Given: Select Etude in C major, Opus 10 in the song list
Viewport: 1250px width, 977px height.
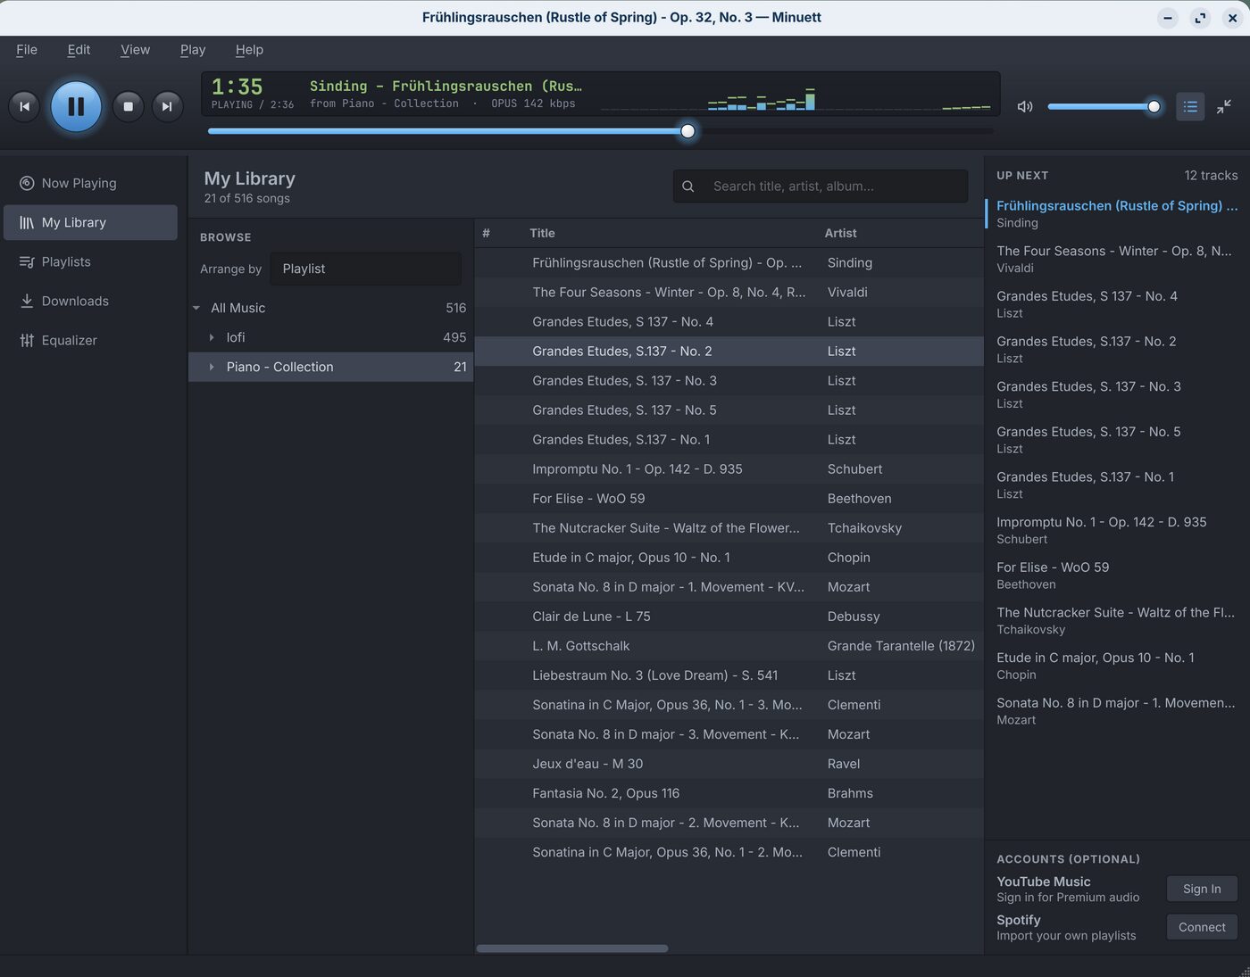Looking at the screenshot, I should 729,557.
